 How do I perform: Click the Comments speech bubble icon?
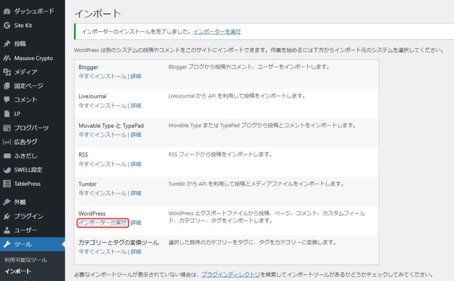[7, 100]
